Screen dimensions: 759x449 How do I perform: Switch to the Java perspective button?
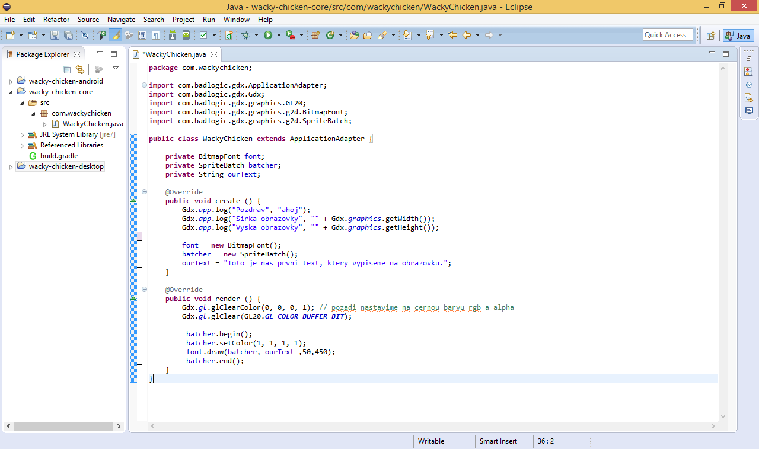tap(738, 36)
